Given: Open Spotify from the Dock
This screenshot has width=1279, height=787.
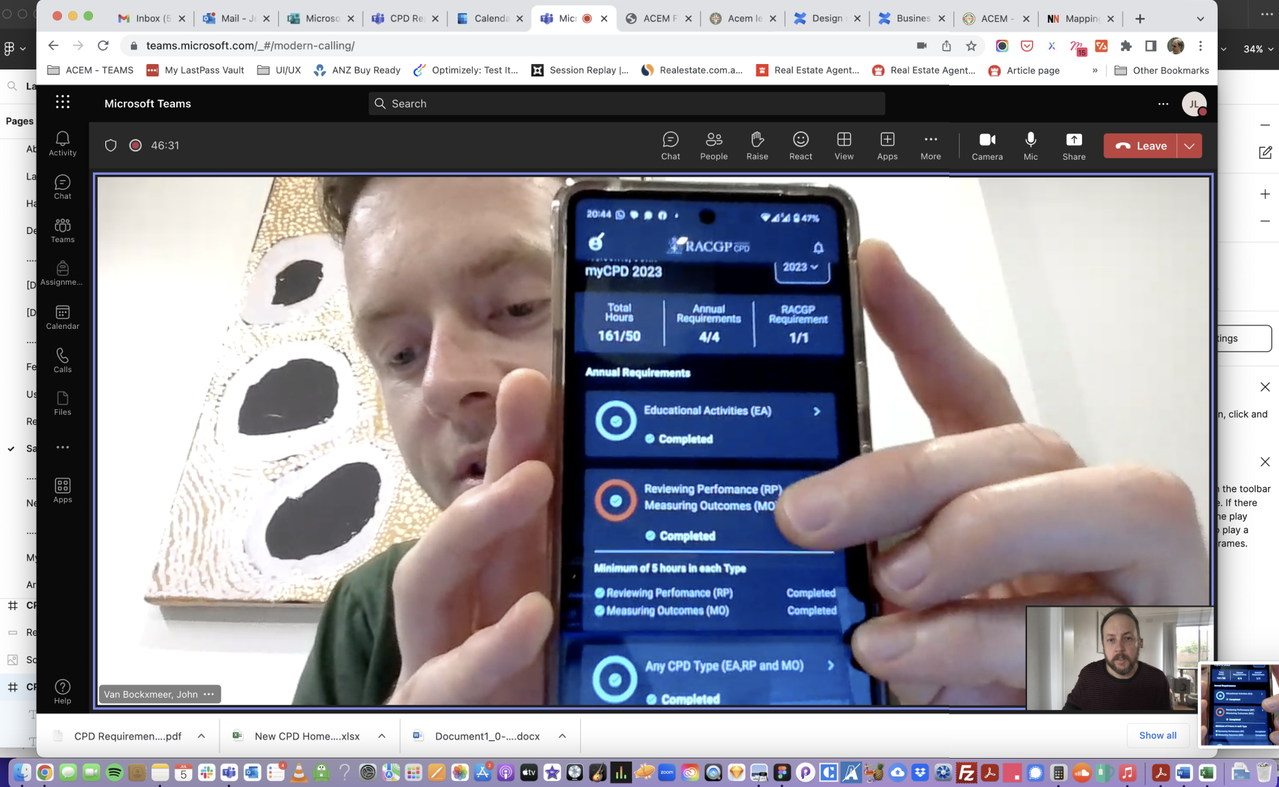Looking at the screenshot, I should [114, 773].
